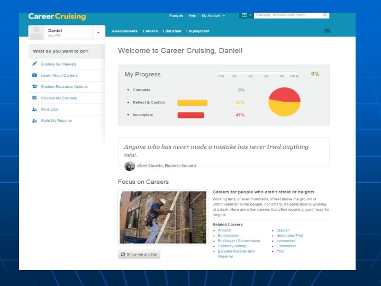Open the Elevator Installer and Repairer link
This screenshot has width=381, height=286.
(x=236, y=254)
